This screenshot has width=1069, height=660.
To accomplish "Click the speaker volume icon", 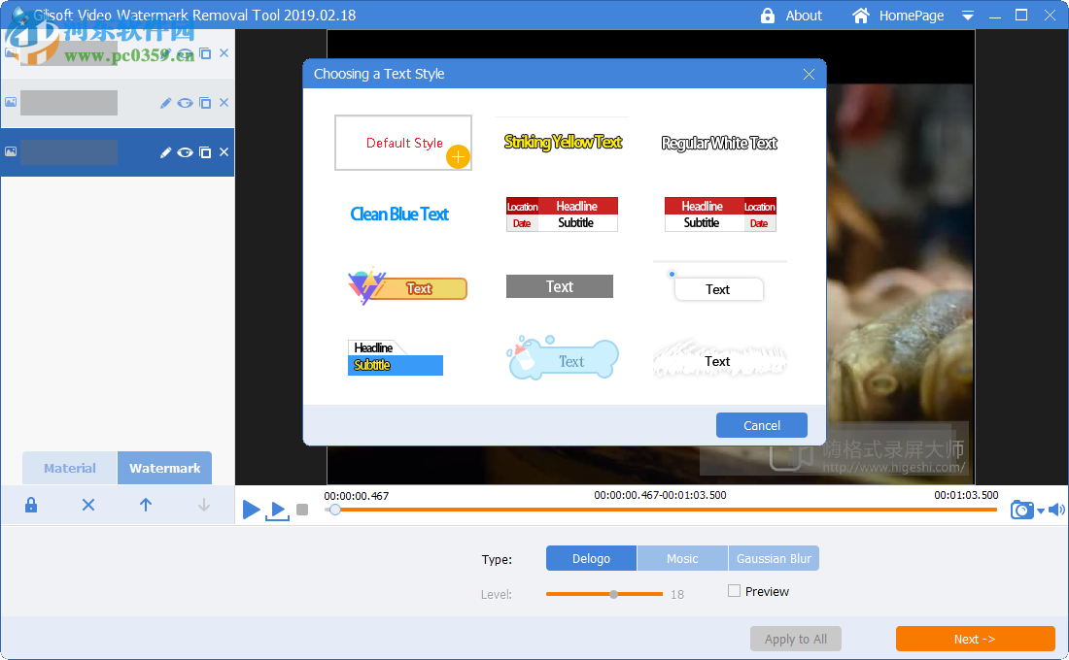I will [1056, 509].
